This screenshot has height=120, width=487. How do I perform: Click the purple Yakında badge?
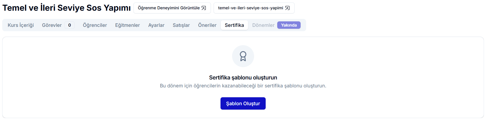click(x=289, y=25)
